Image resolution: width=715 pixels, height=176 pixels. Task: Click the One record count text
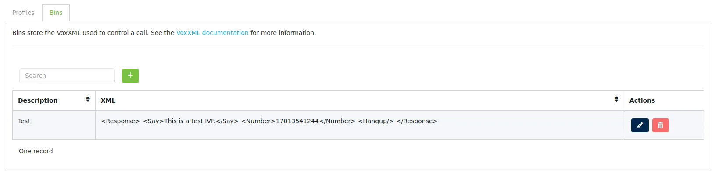pyautogui.click(x=36, y=151)
